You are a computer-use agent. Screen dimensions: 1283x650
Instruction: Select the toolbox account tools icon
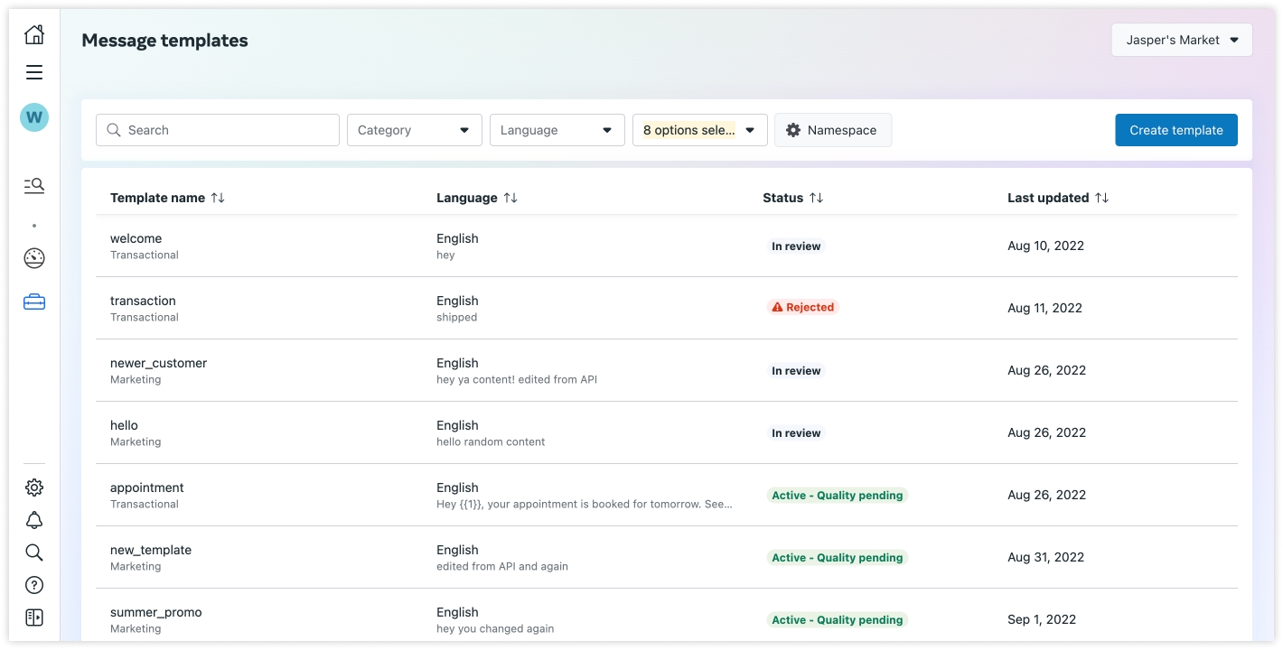(x=34, y=302)
